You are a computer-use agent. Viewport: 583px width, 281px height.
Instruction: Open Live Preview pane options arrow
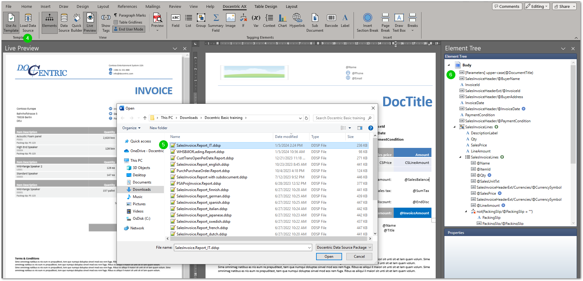(x=175, y=49)
